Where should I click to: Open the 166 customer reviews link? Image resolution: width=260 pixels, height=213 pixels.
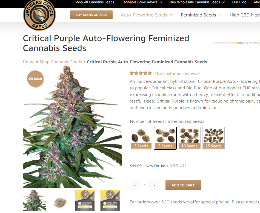tap(177, 73)
